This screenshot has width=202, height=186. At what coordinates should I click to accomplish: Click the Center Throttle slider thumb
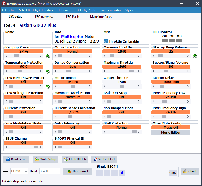pyautogui.click(x=122, y=86)
